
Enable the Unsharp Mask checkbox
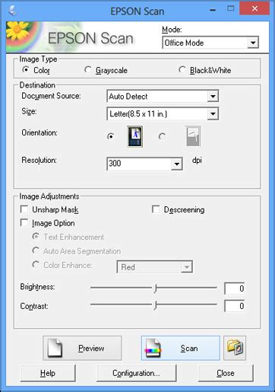pos(49,209)
